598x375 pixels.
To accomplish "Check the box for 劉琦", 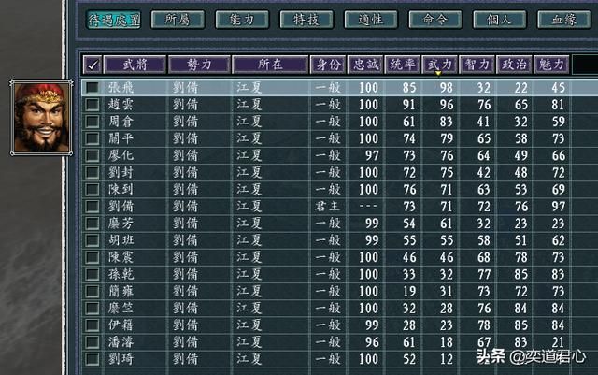I will [x=93, y=359].
